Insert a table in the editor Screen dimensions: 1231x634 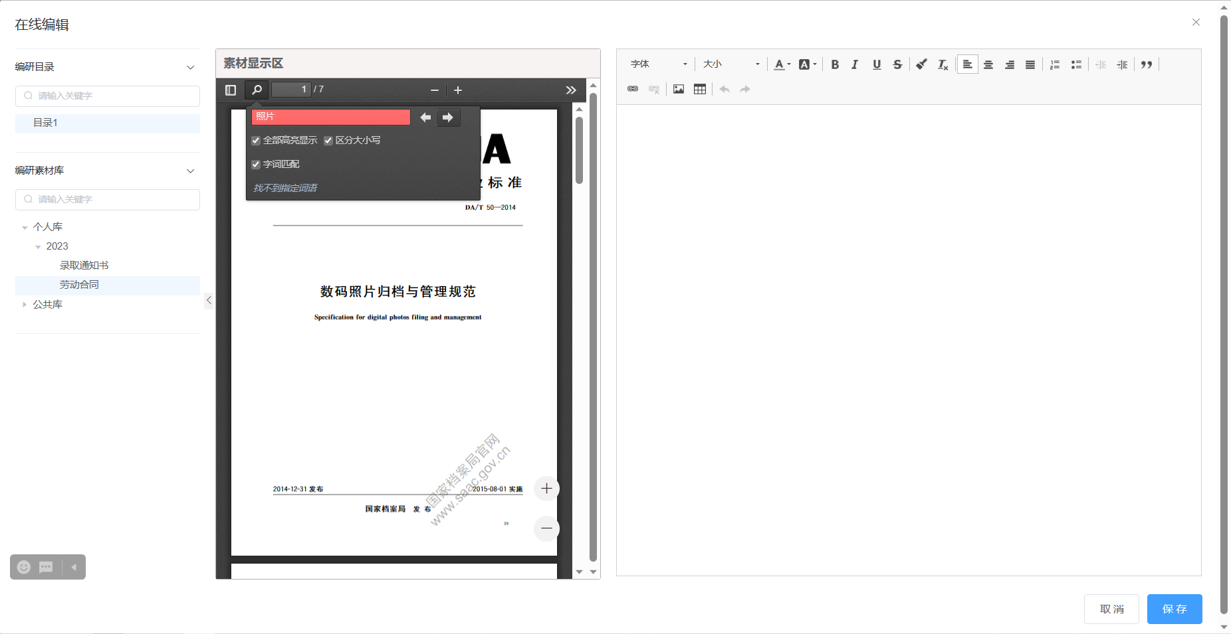700,89
